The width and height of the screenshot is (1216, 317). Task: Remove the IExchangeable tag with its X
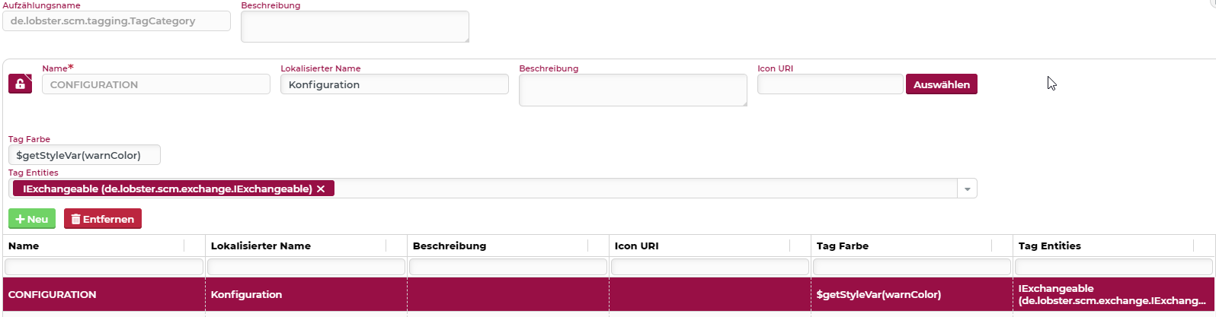[321, 189]
